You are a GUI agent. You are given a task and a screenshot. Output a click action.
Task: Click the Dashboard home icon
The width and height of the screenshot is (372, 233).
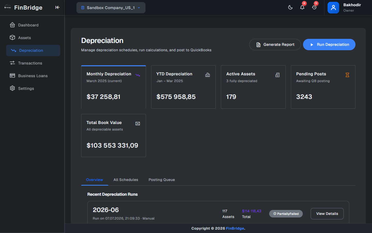(12, 25)
